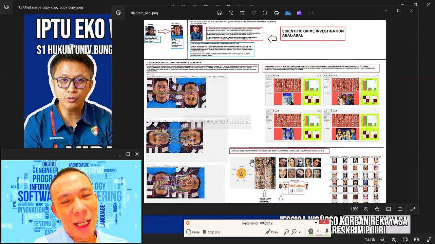Stop the recording (F8)
435x244 pixels.
[x=211, y=232]
